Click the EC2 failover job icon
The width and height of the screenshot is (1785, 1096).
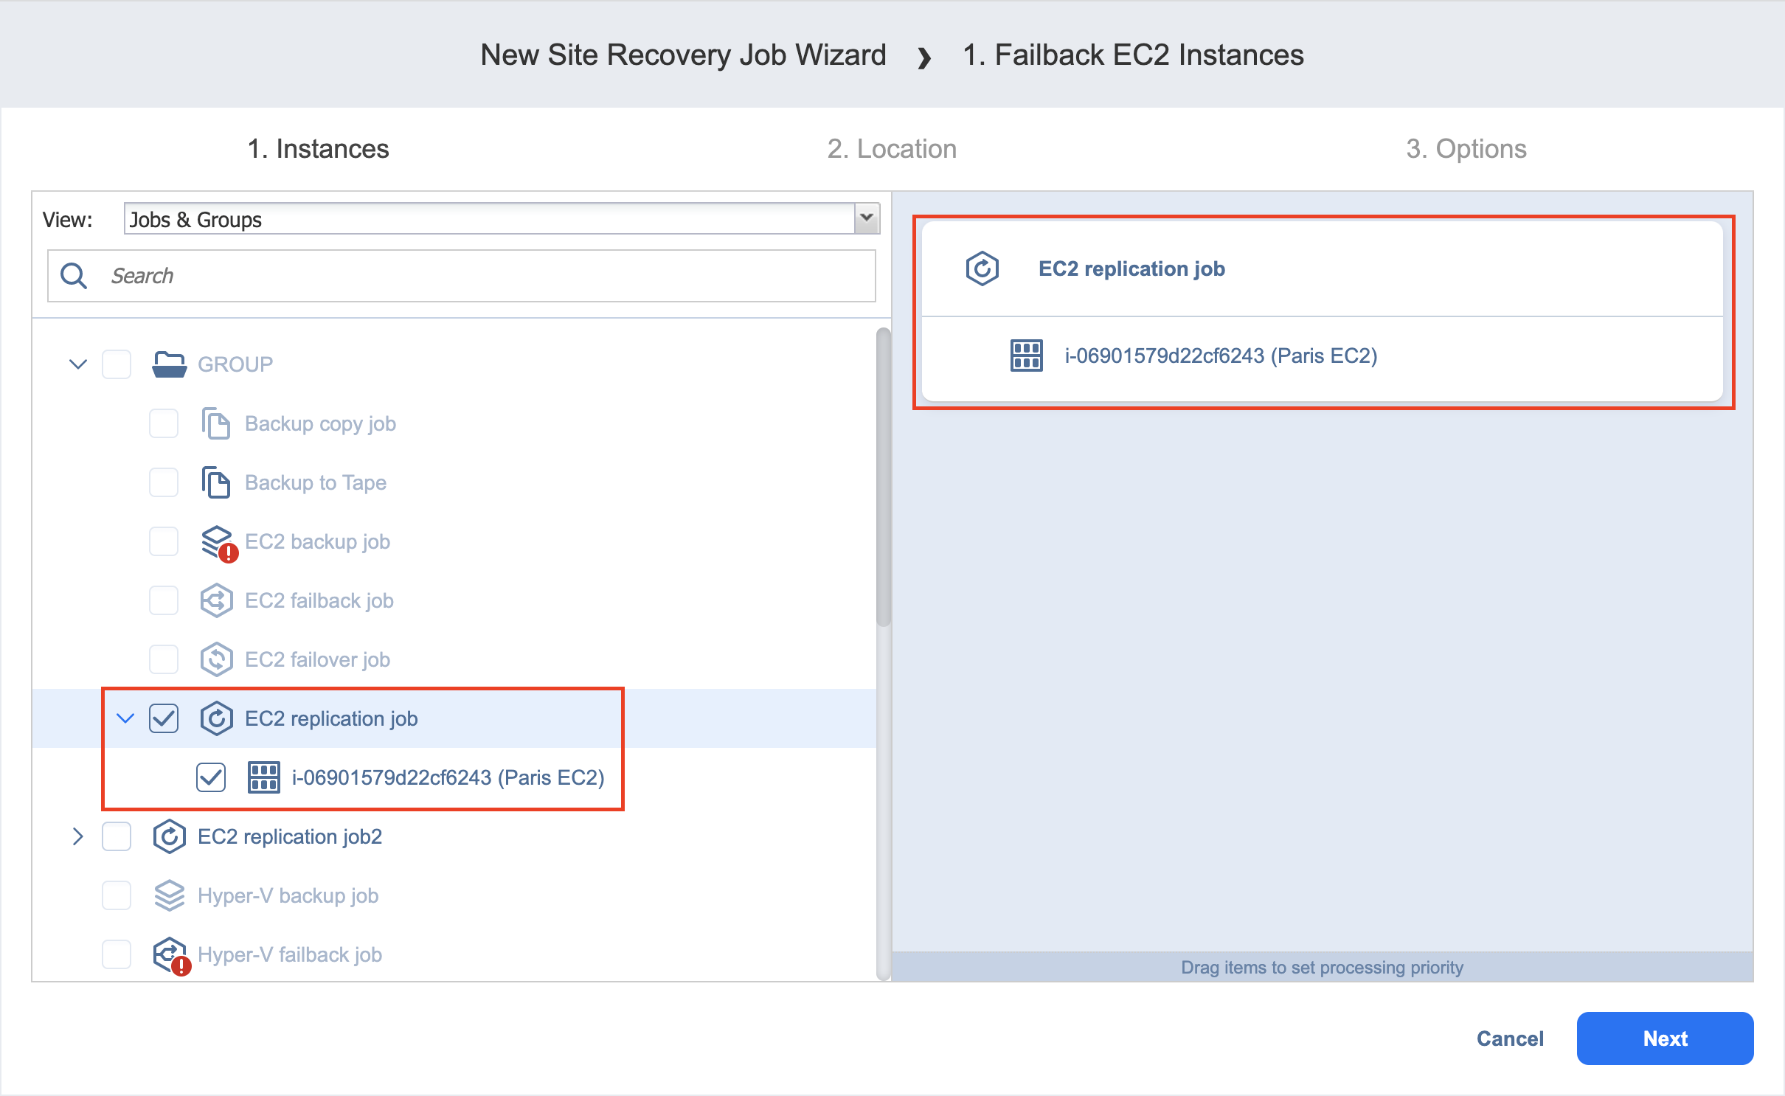click(x=216, y=659)
